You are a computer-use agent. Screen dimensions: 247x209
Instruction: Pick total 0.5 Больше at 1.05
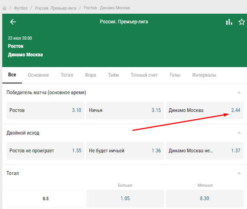tap(125, 199)
